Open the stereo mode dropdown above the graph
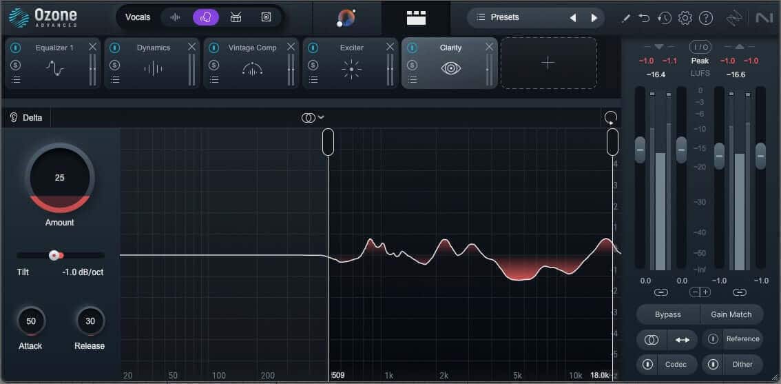 coord(313,118)
